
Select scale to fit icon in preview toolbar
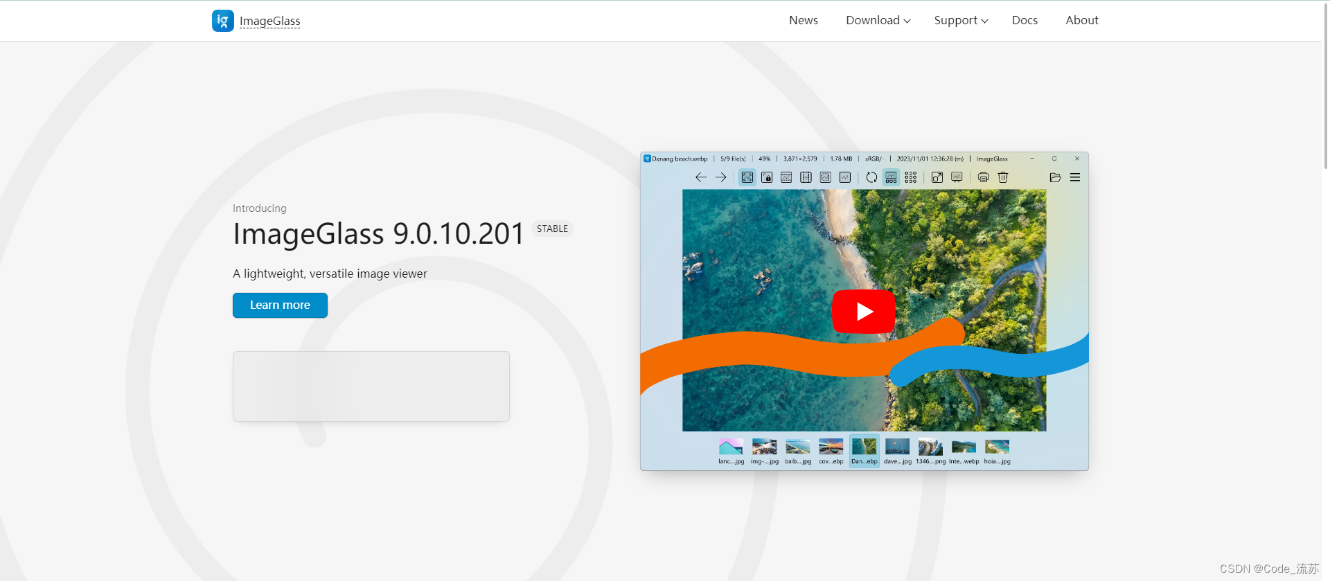pyautogui.click(x=825, y=177)
